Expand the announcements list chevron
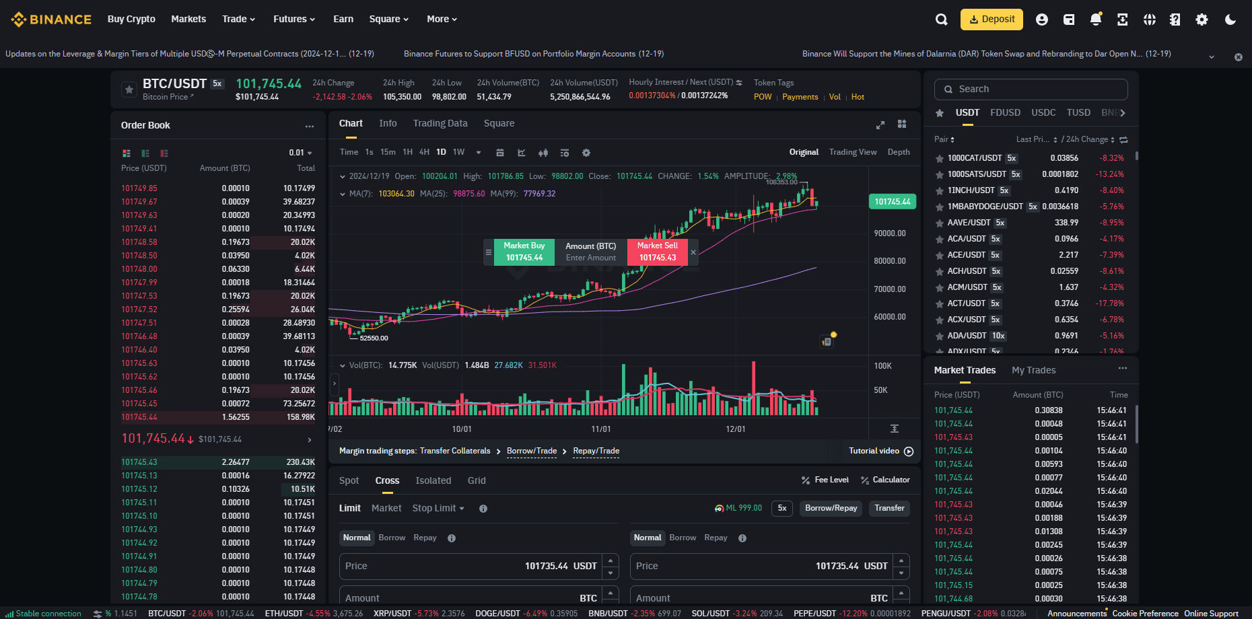This screenshot has height=619, width=1252. point(1212,57)
